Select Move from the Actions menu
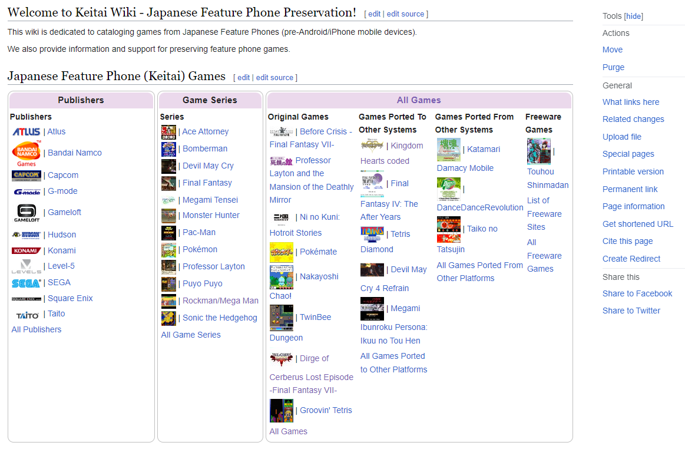Viewport: 685px width, 449px height. pyautogui.click(x=613, y=50)
